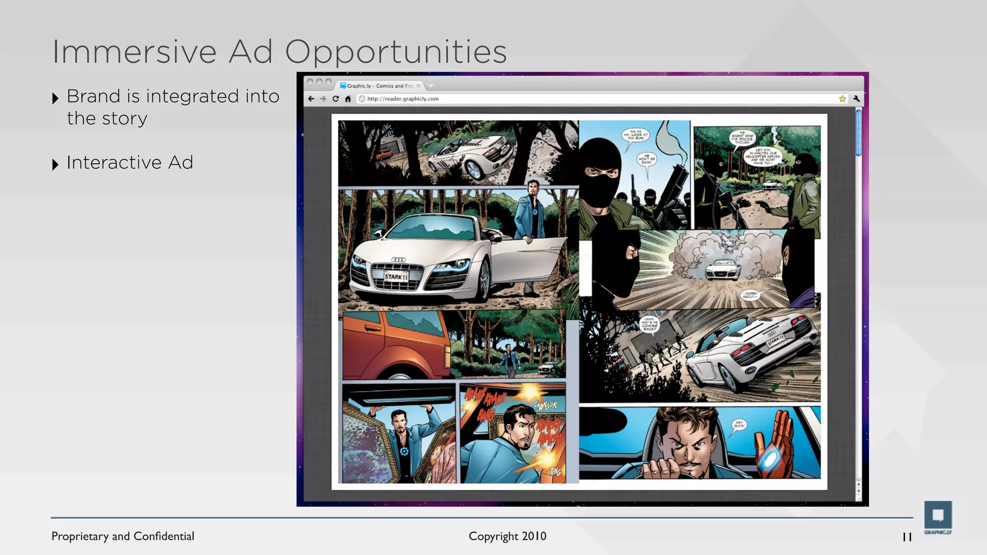Image resolution: width=987 pixels, height=555 pixels.
Task: Click the "Proprietary and Confidential" footer text
Action: pyautogui.click(x=123, y=536)
